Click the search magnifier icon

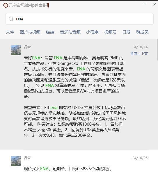tap(11, 19)
